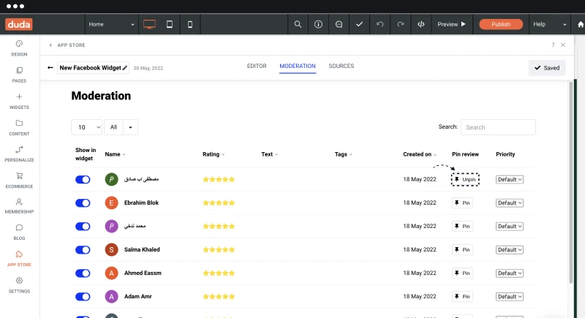Open developer mode code icon
This screenshot has width=585, height=318.
421,24
